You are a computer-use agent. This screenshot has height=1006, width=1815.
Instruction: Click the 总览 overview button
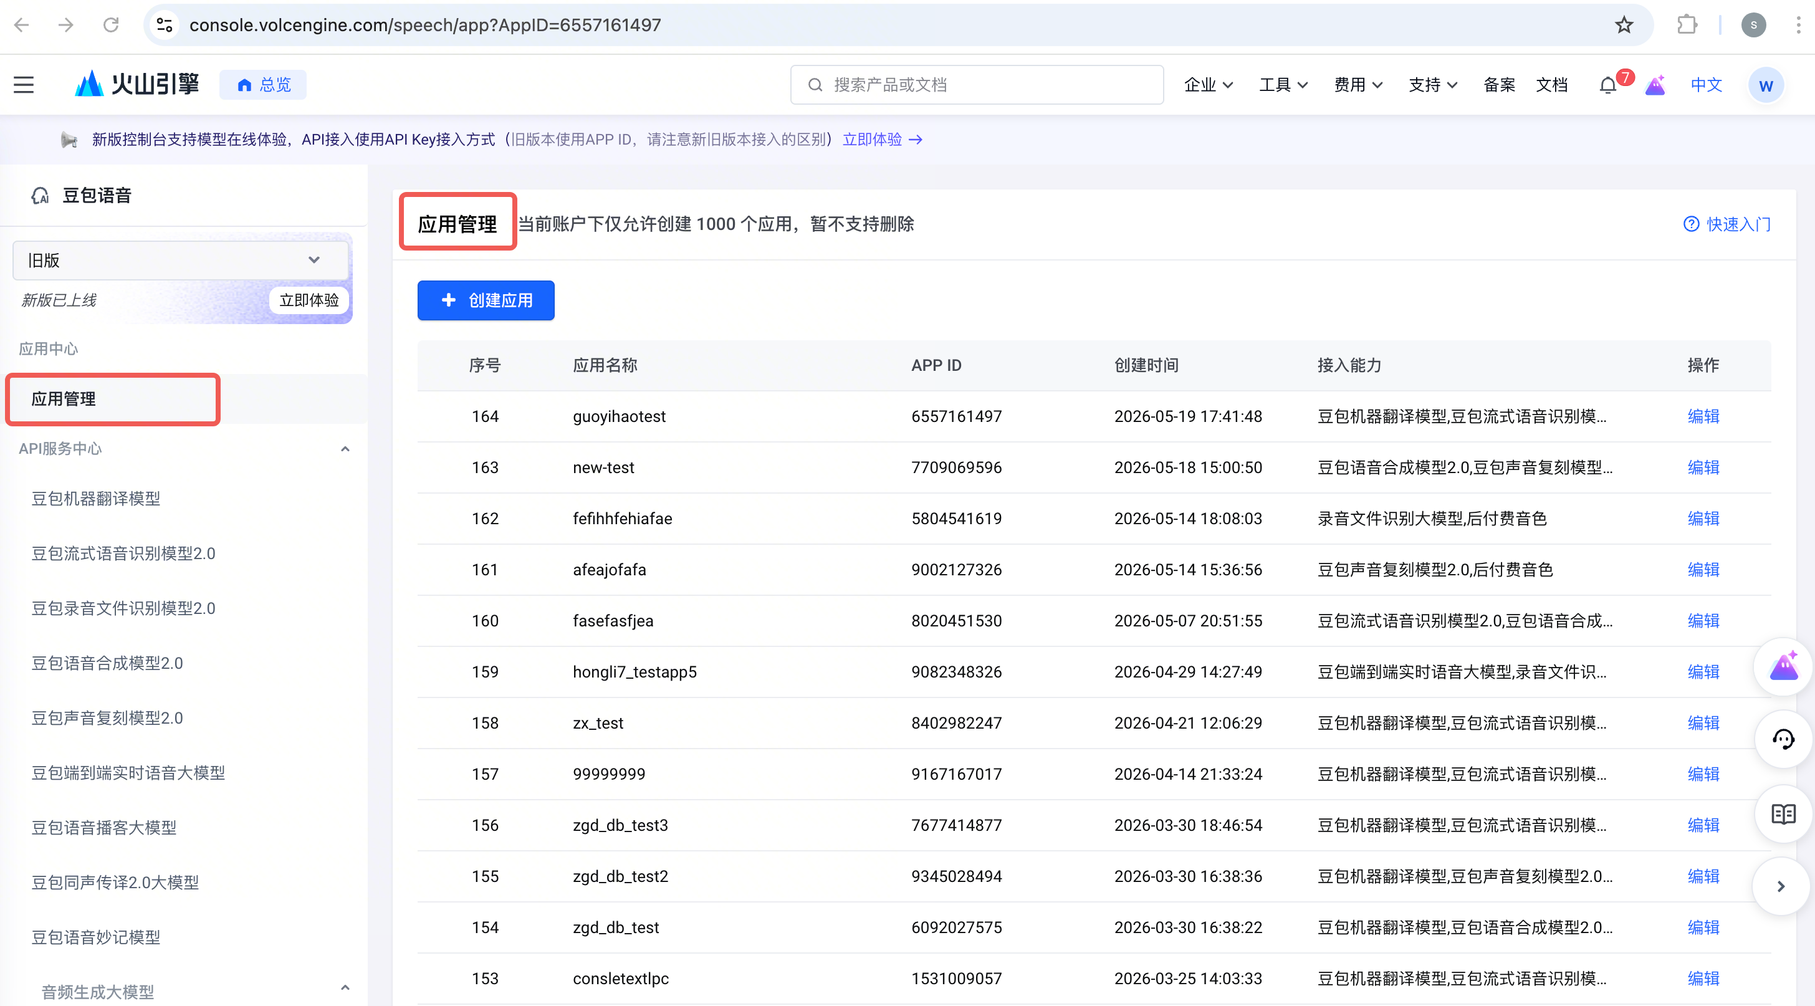pyautogui.click(x=264, y=85)
